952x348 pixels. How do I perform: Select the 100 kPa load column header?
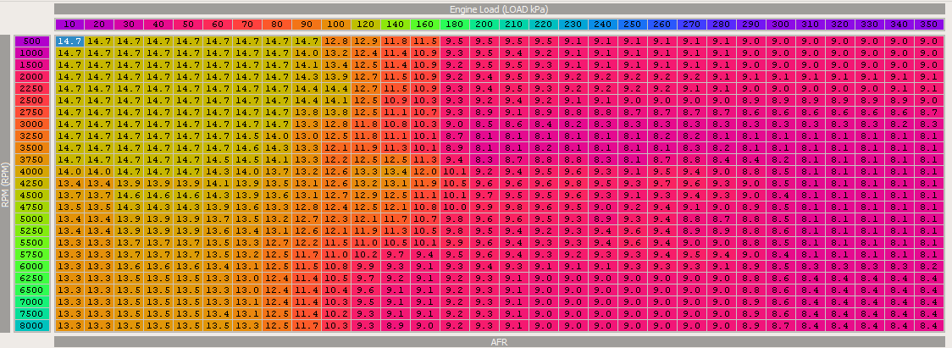tap(335, 25)
